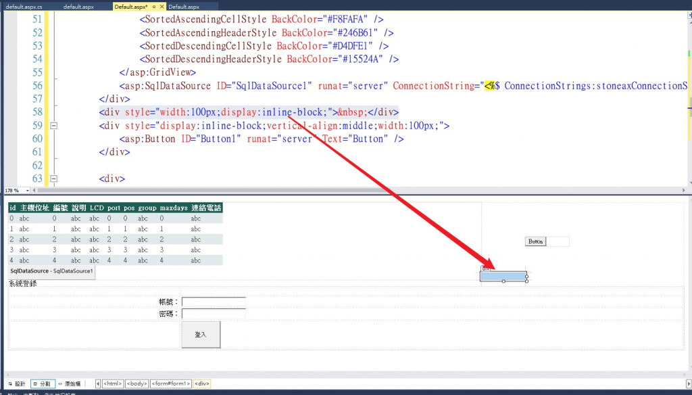Click the 說明 grid column header
The width and height of the screenshot is (692, 395).
click(79, 208)
